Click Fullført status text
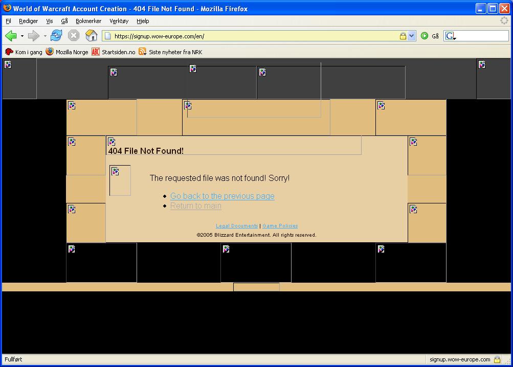Viewport: 513px width, 367px height. pyautogui.click(x=13, y=359)
